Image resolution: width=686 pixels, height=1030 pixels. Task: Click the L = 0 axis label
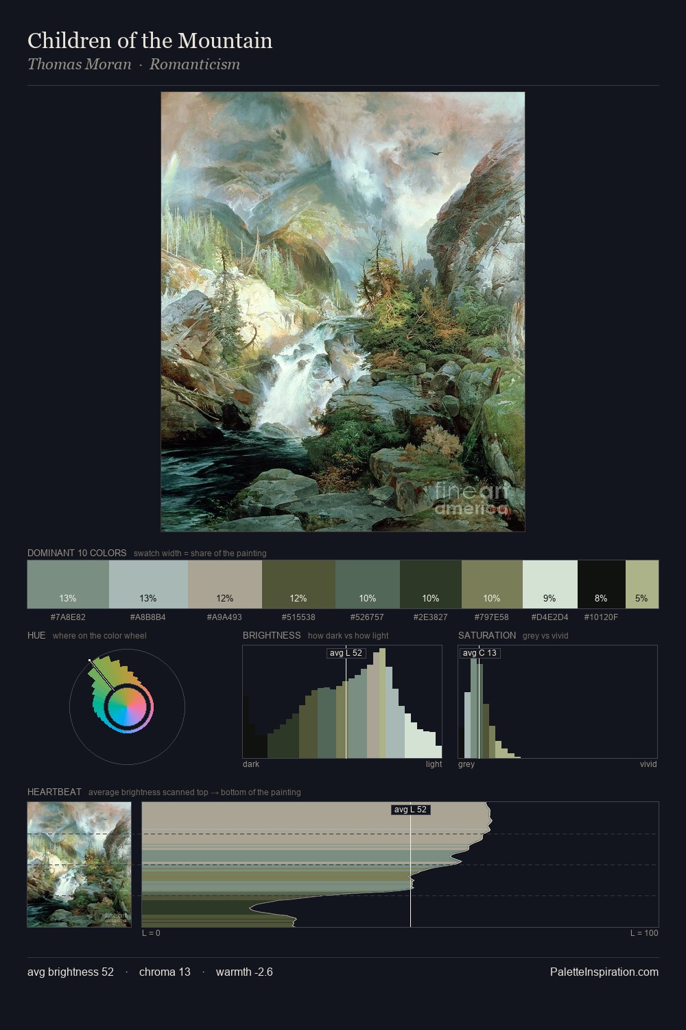tap(151, 933)
